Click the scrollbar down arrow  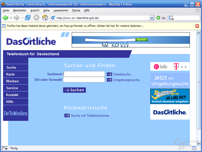198,143
